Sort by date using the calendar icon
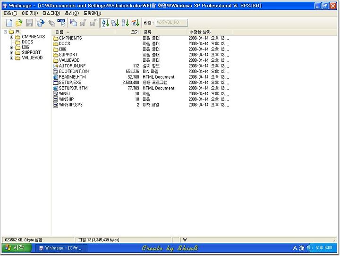340x256 pixels. [136, 23]
